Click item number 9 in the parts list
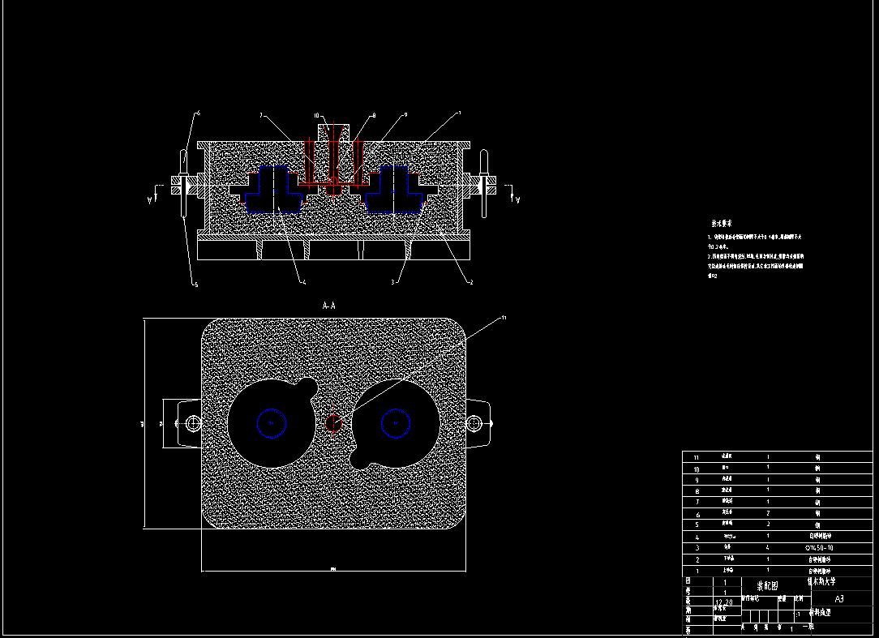The height and width of the screenshot is (638, 879). (x=697, y=481)
